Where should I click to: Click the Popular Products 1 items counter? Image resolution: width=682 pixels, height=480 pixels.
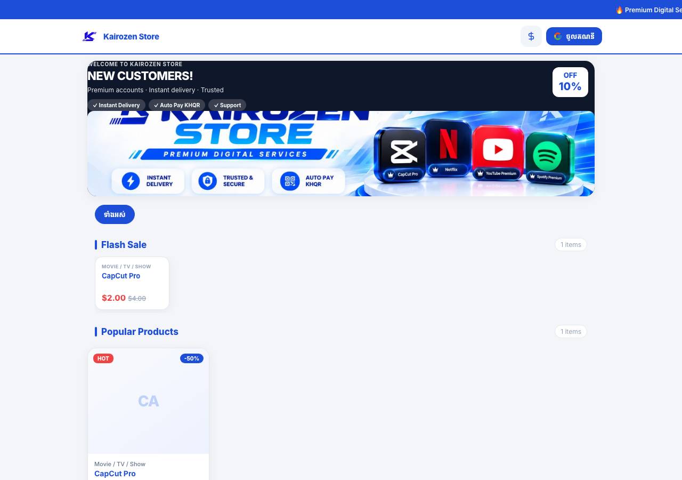pos(571,332)
